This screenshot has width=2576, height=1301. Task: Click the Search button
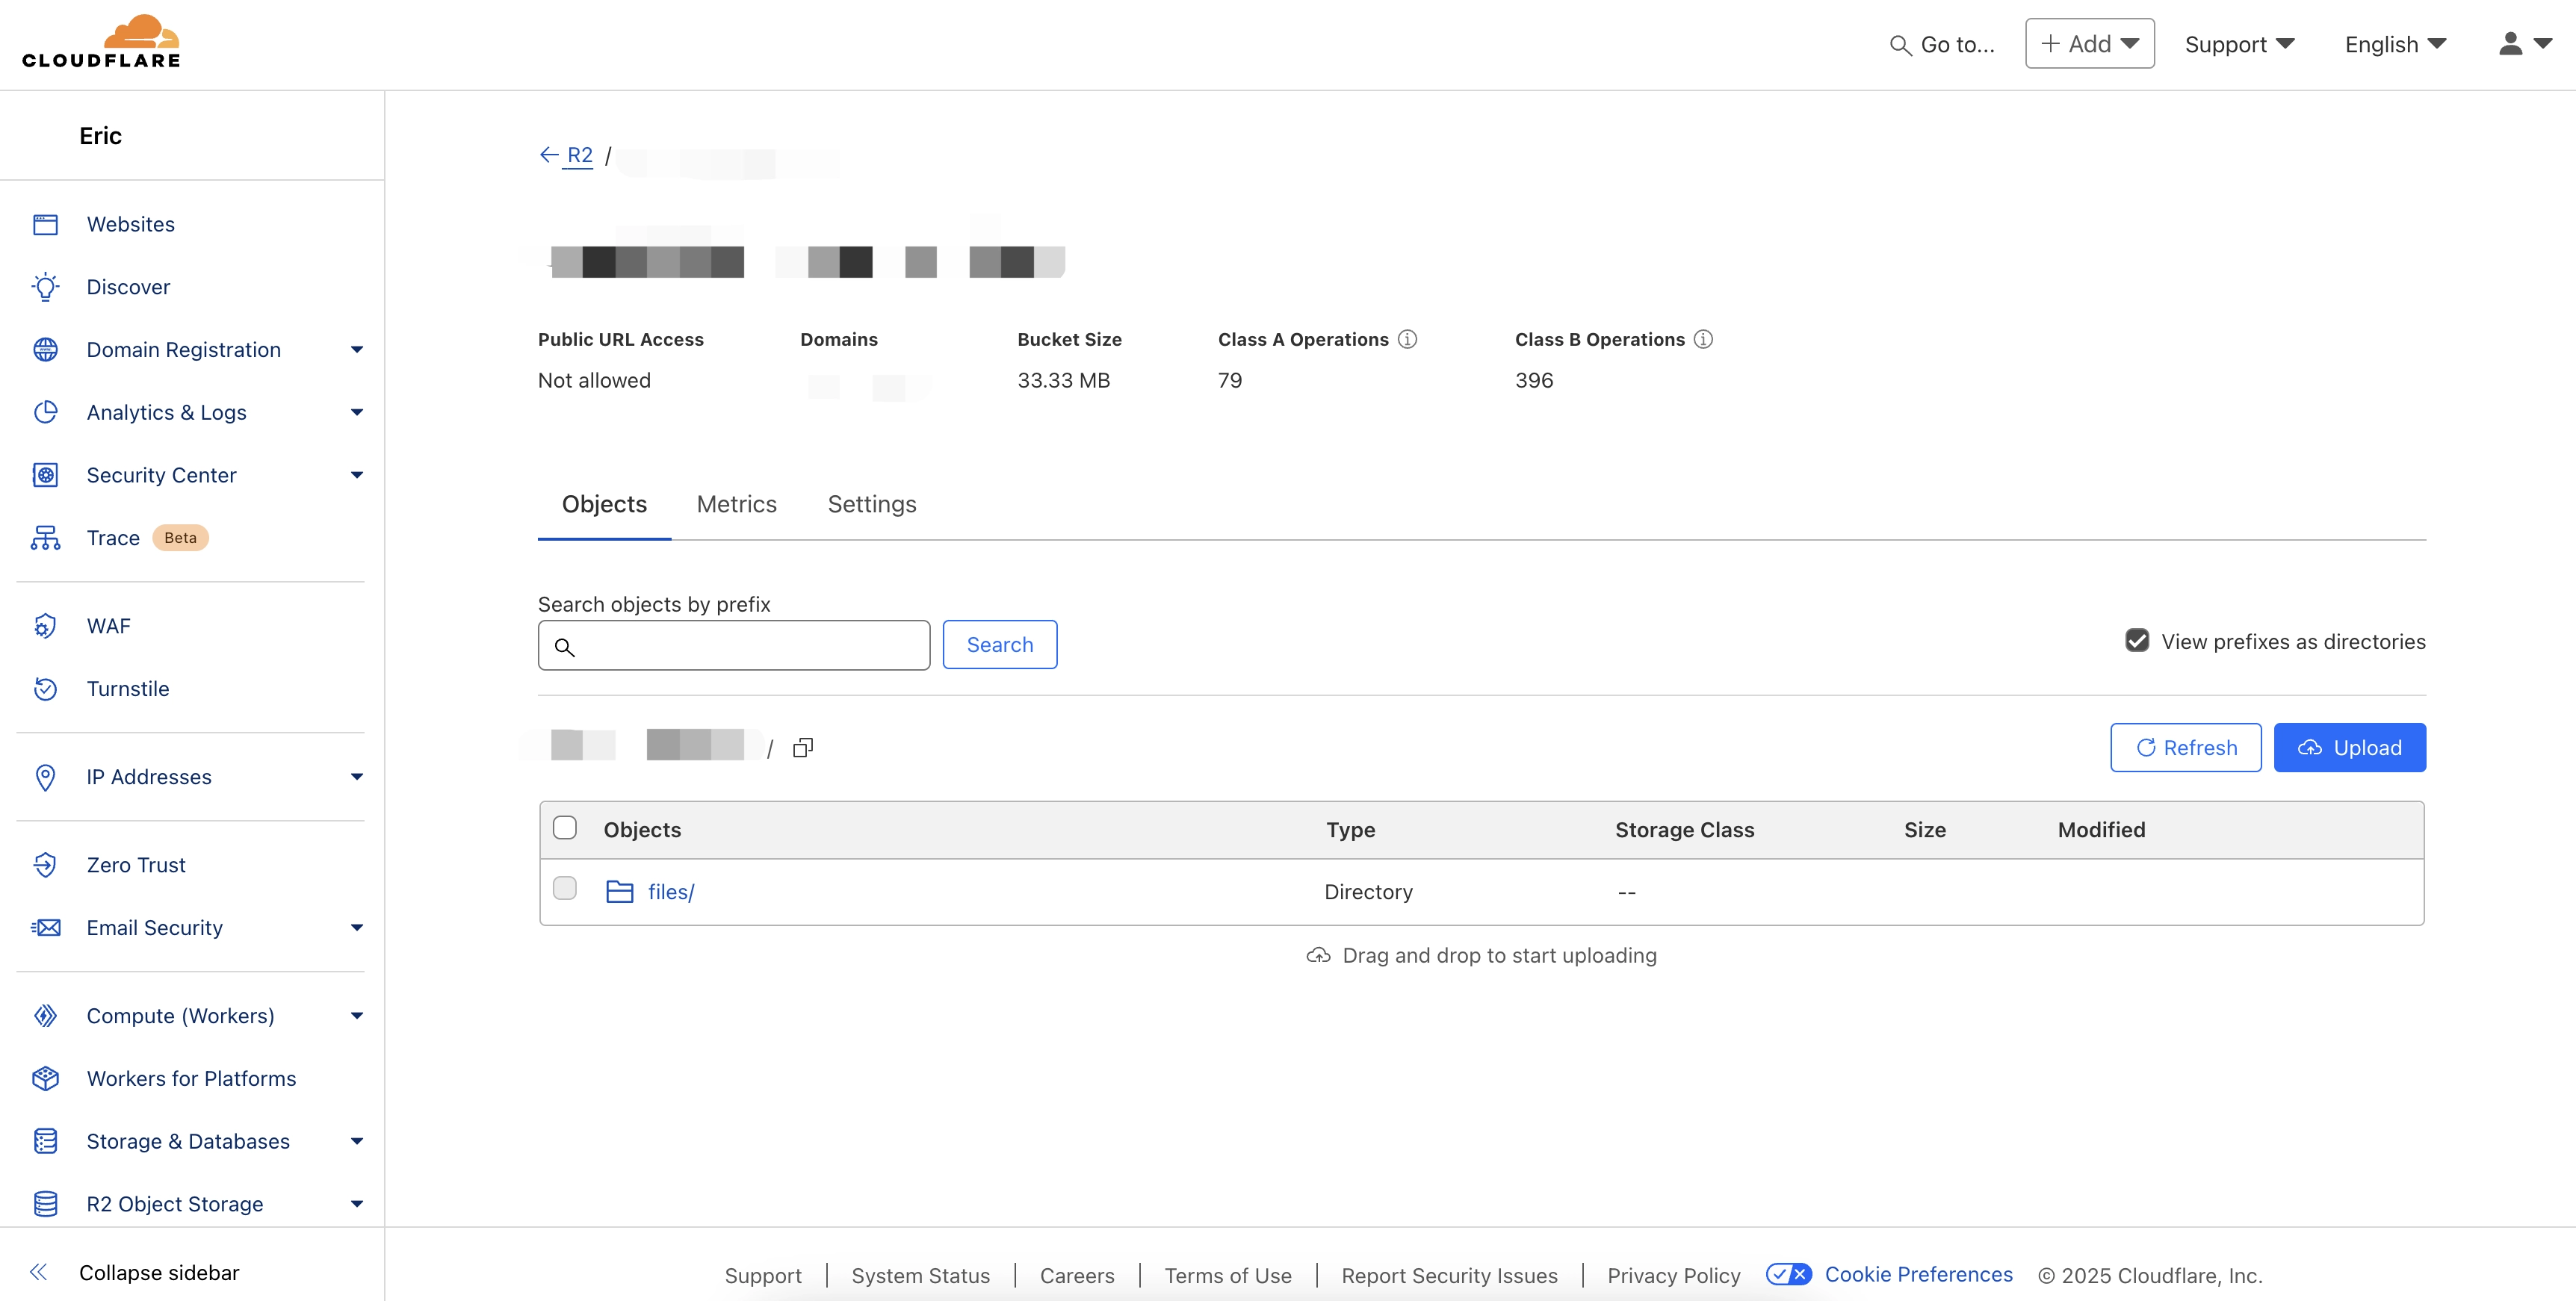pyautogui.click(x=999, y=645)
